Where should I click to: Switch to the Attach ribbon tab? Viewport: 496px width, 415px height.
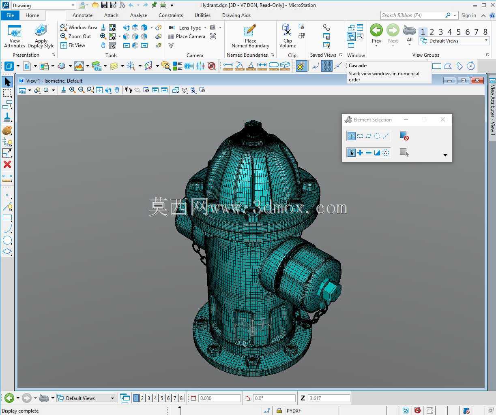pos(111,15)
